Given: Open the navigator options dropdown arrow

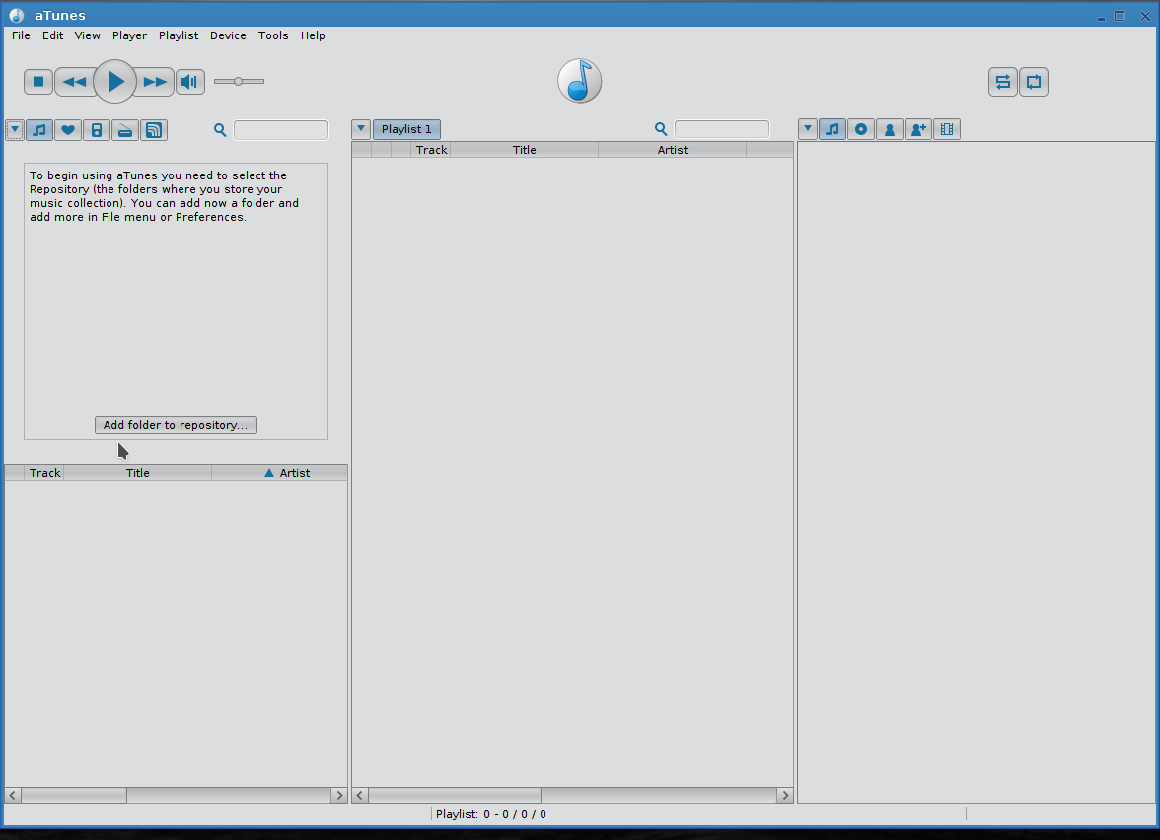Looking at the screenshot, I should click(15, 130).
